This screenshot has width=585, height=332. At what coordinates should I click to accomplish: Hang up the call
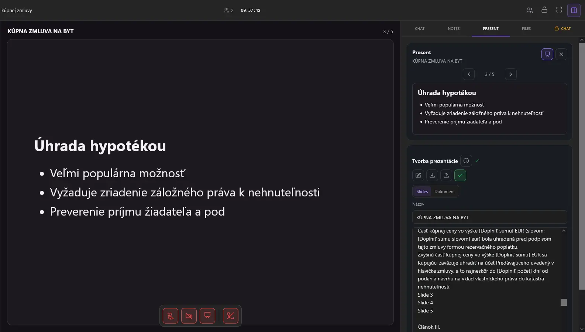(x=231, y=316)
